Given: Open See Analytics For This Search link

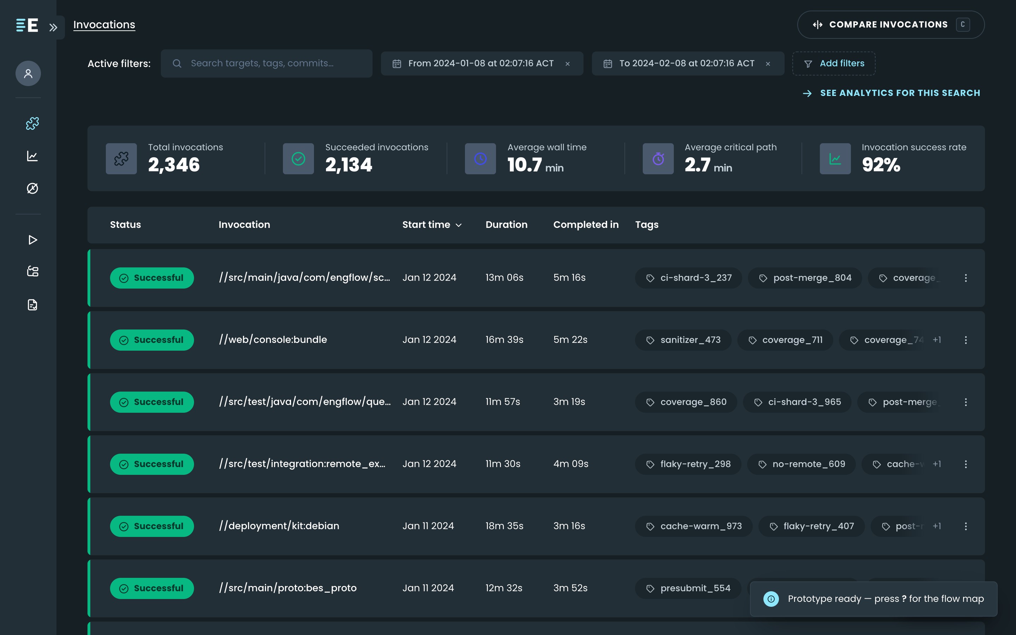Looking at the screenshot, I should point(891,93).
